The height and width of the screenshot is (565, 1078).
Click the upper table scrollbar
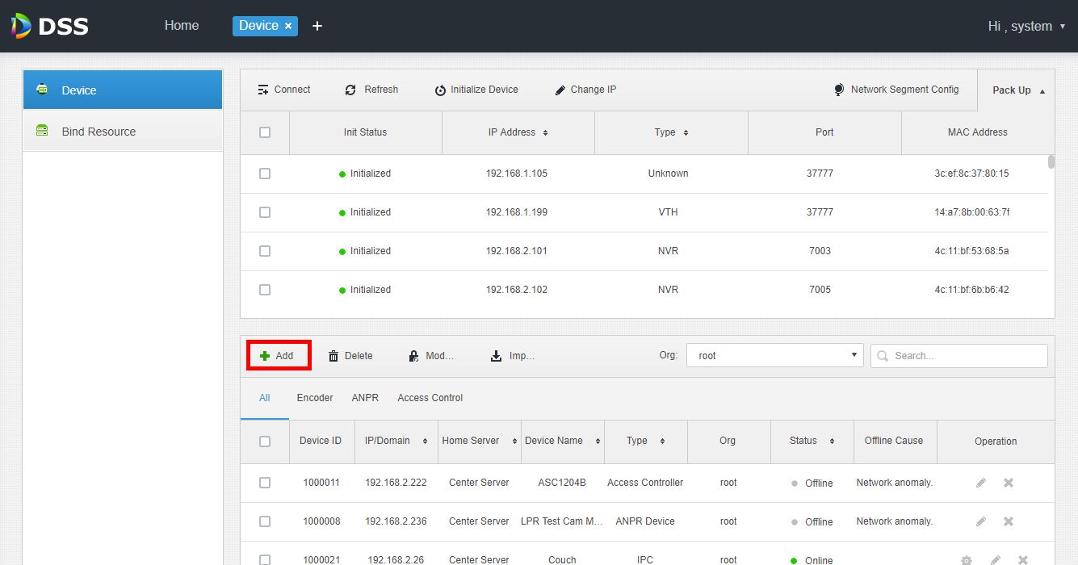click(1051, 161)
